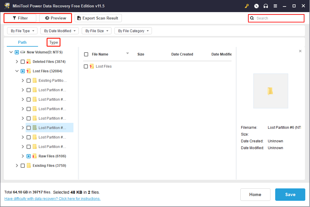Click the headphones support icon

(x=266, y=6)
